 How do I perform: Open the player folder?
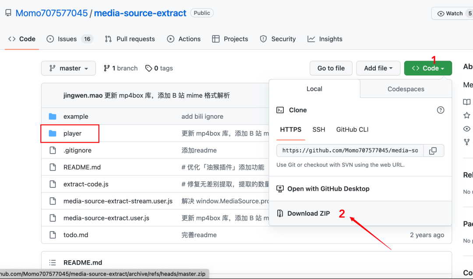pyautogui.click(x=72, y=133)
